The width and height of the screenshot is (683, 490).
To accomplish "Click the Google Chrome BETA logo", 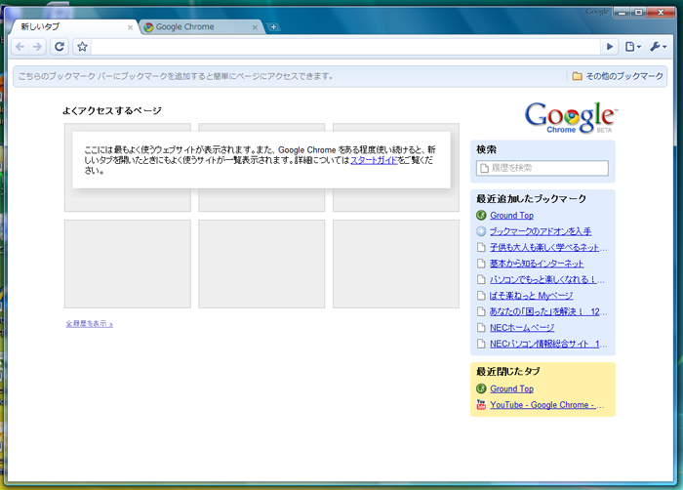I will click(571, 118).
